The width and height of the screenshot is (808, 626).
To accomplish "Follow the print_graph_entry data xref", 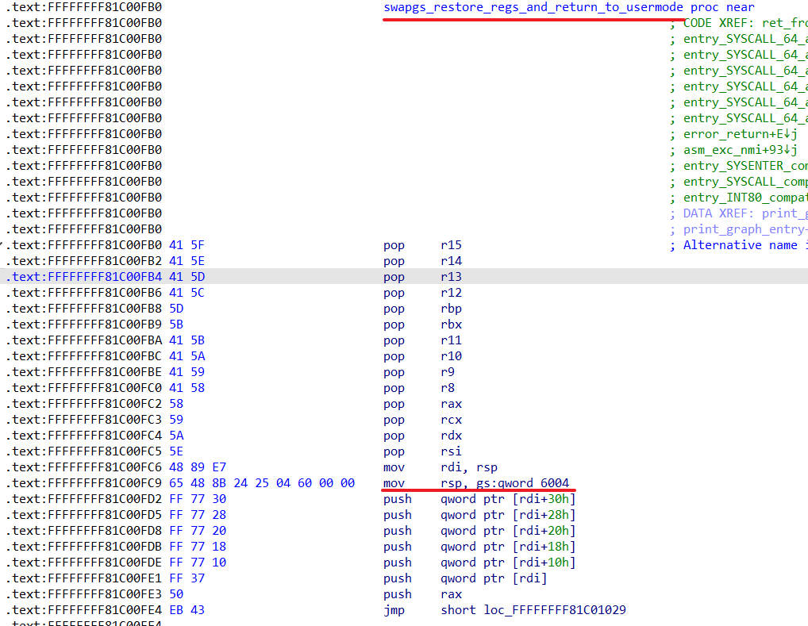I will tap(745, 229).
